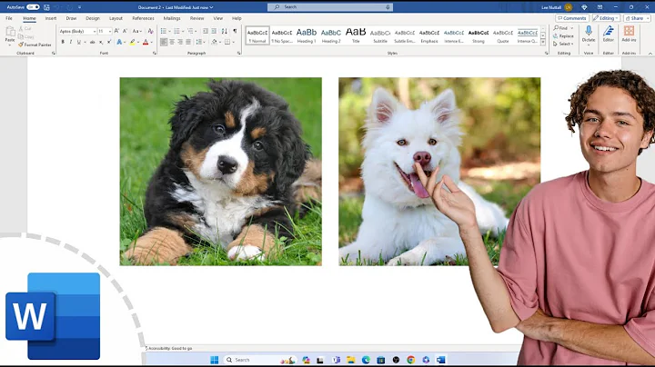Open the File tab
Viewport: 655px width, 367px height.
(9, 18)
